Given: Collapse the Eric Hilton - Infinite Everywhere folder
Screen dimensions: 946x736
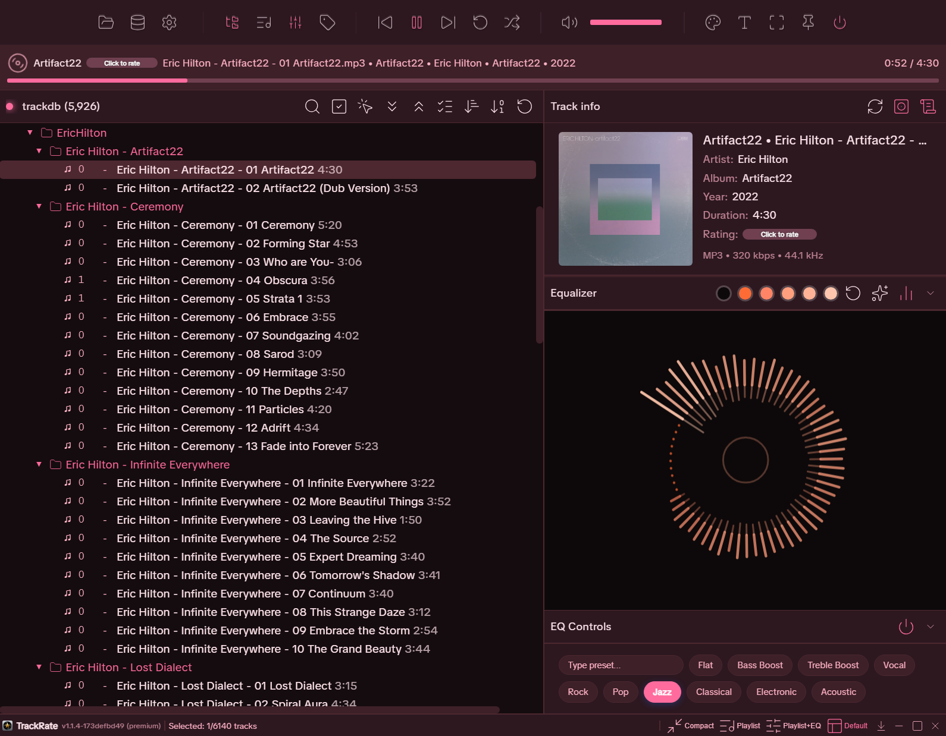Looking at the screenshot, I should (39, 464).
